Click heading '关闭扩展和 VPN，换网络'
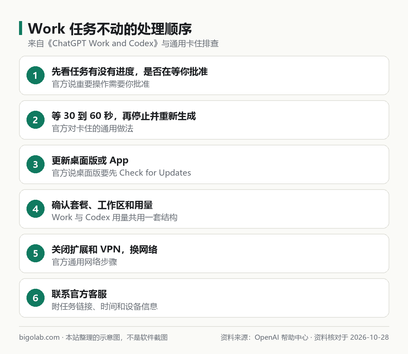408x354 pixels. pyautogui.click(x=105, y=250)
